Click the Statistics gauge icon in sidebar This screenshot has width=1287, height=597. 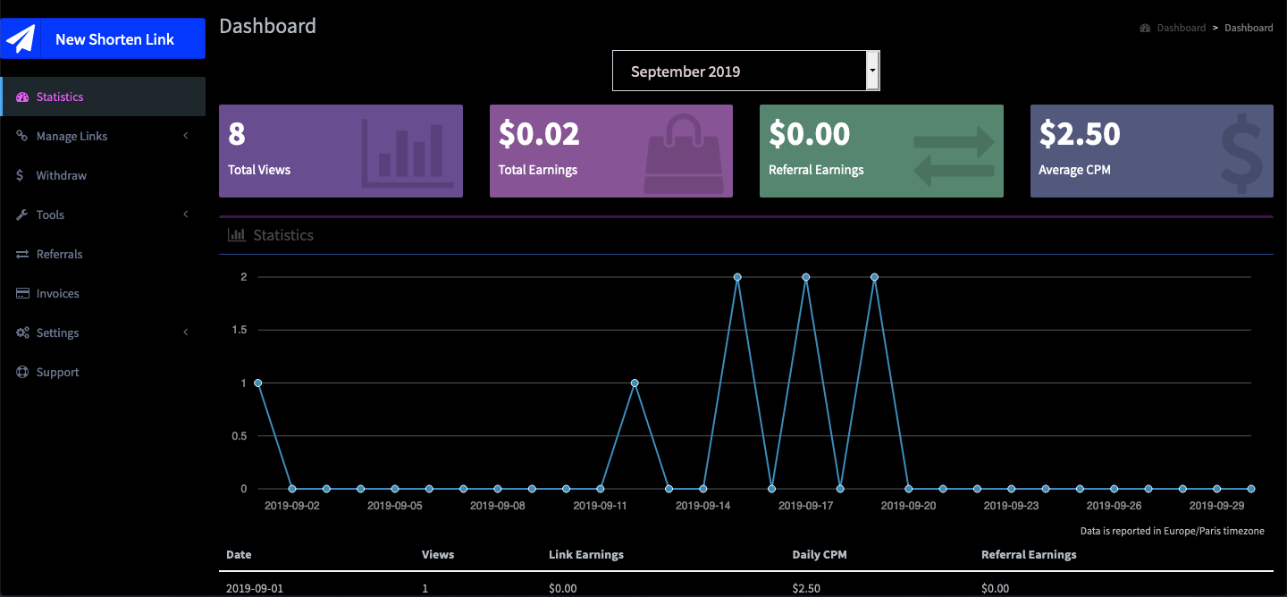[22, 97]
